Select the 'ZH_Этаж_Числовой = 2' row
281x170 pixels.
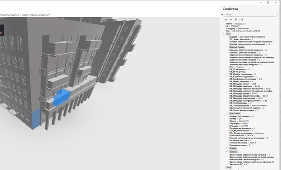[241, 40]
